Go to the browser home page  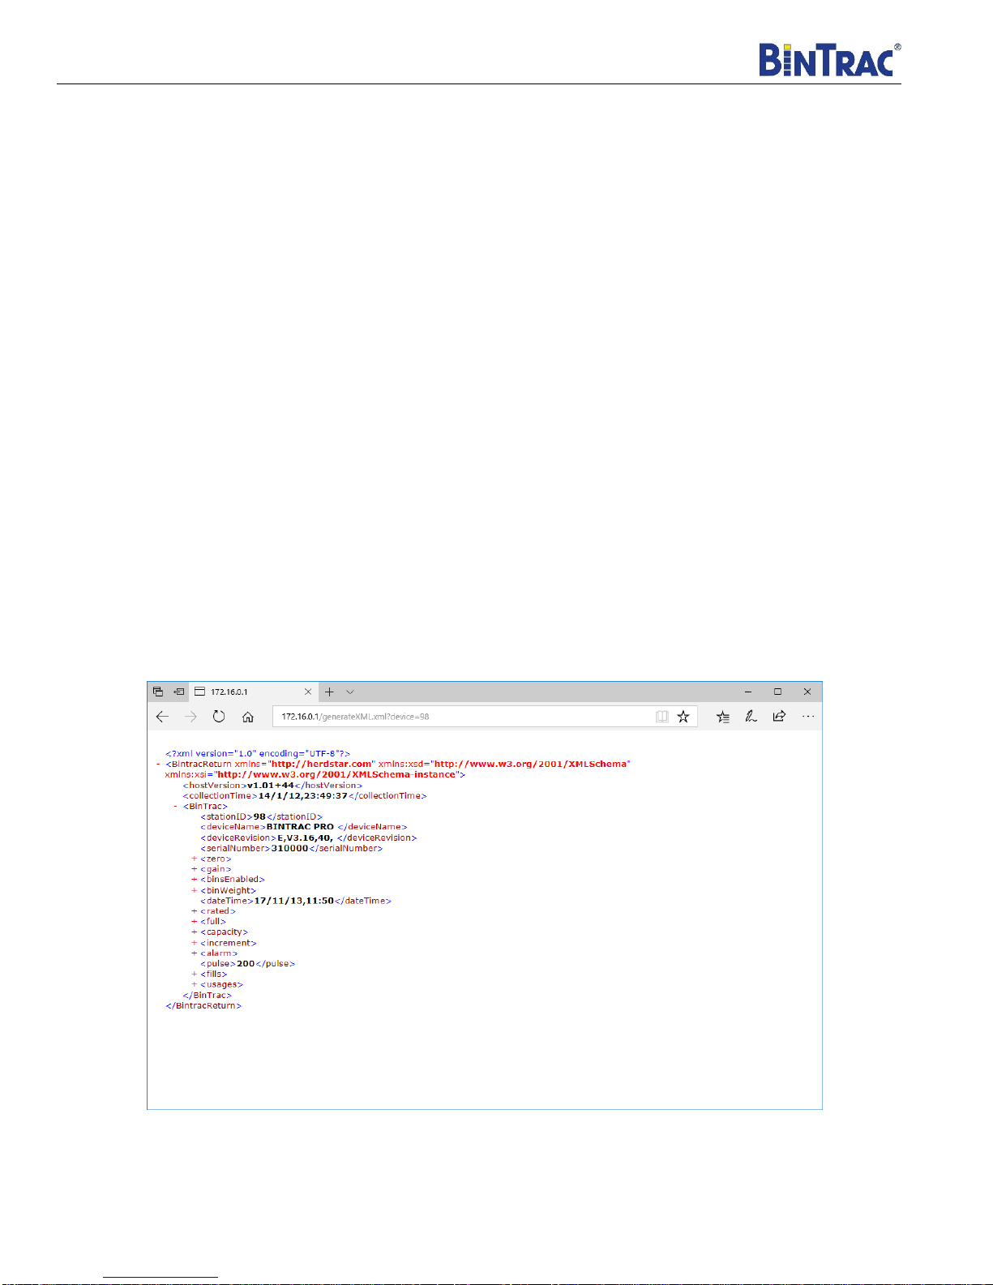click(x=248, y=717)
